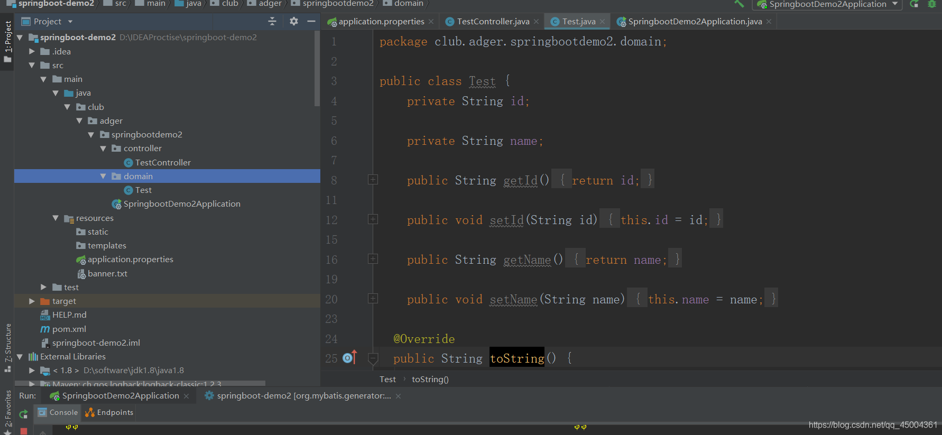Switch to the TestController.java editor tab
This screenshot has height=435, width=942.
(x=493, y=21)
